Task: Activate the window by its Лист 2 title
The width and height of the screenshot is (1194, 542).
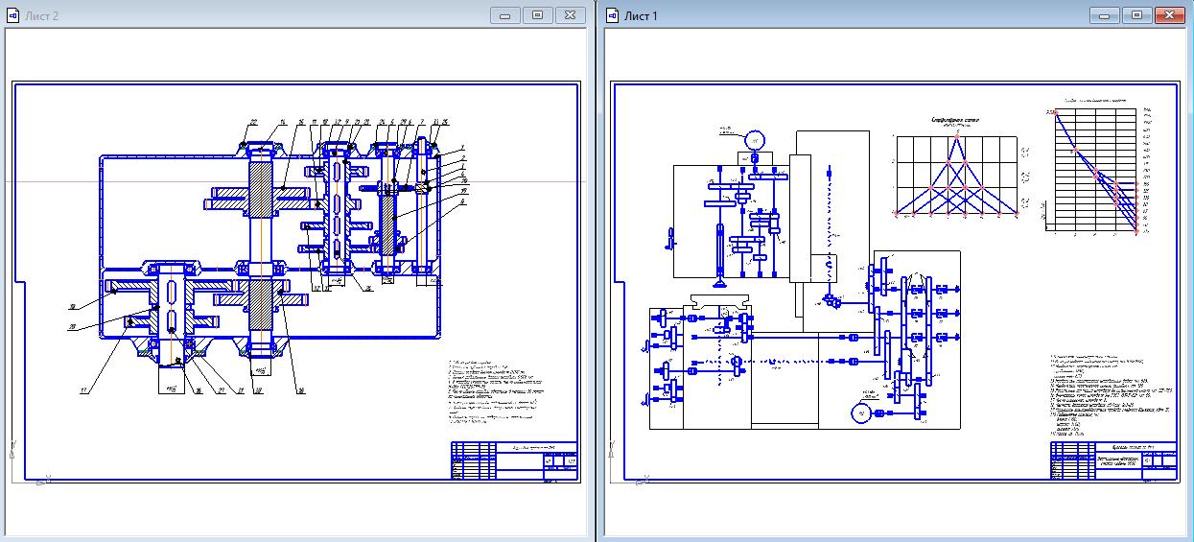Action: coord(42,16)
